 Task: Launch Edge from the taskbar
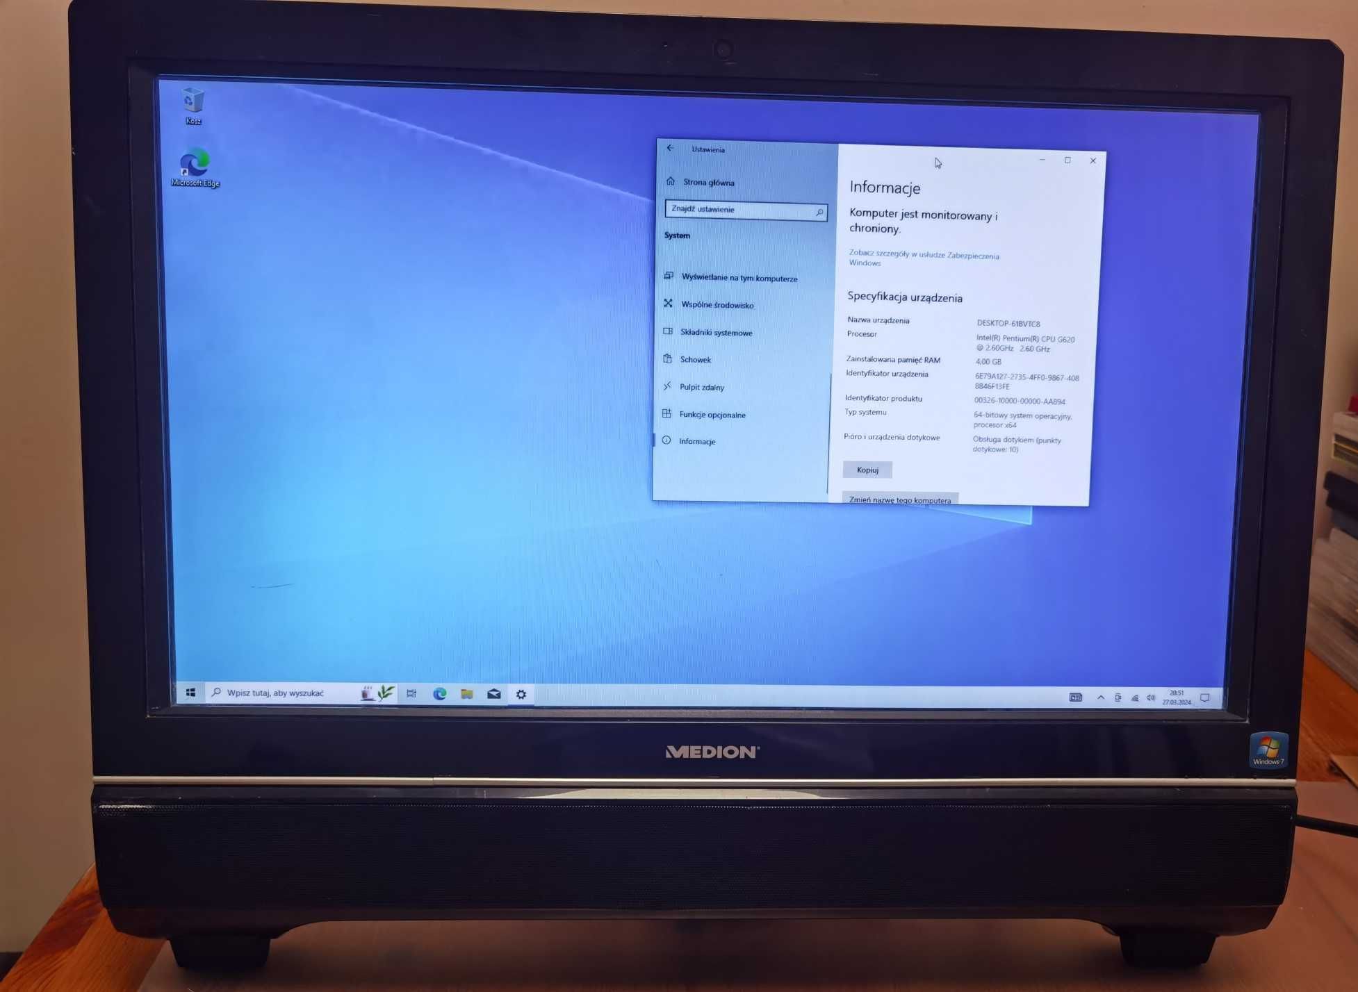440,694
